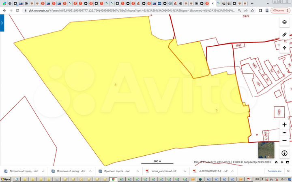
Task: Expand the left sidebar panel arrow
Action: click(x=2, y=23)
